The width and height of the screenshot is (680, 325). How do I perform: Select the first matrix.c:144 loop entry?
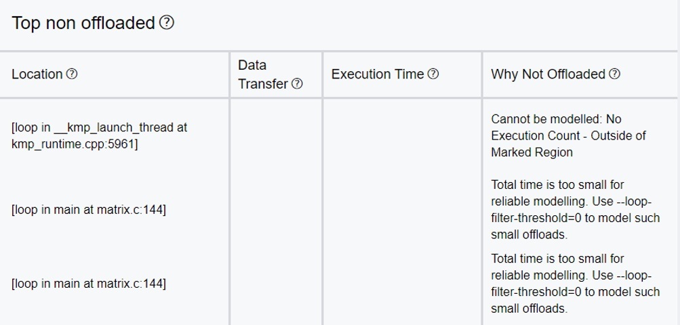click(88, 210)
